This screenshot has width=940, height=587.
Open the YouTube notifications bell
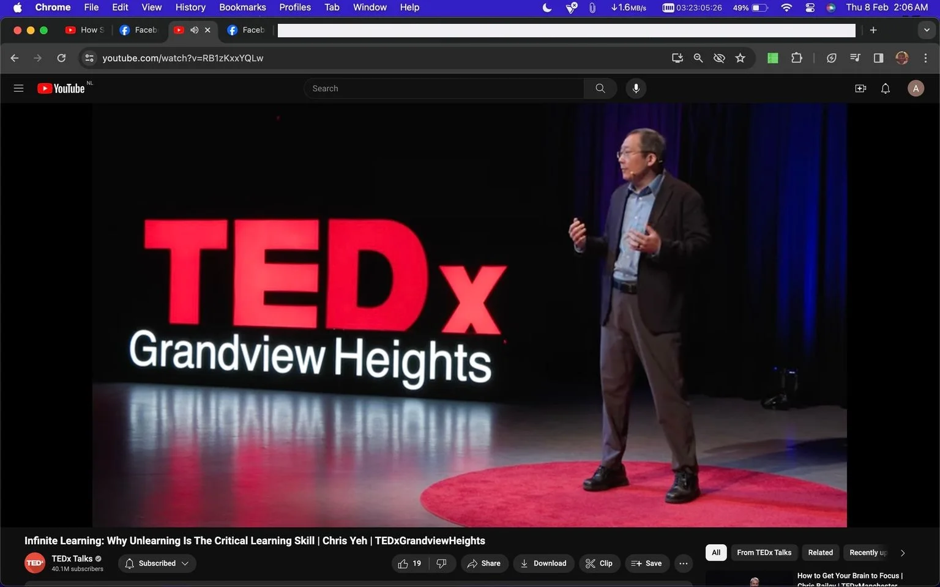tap(885, 88)
